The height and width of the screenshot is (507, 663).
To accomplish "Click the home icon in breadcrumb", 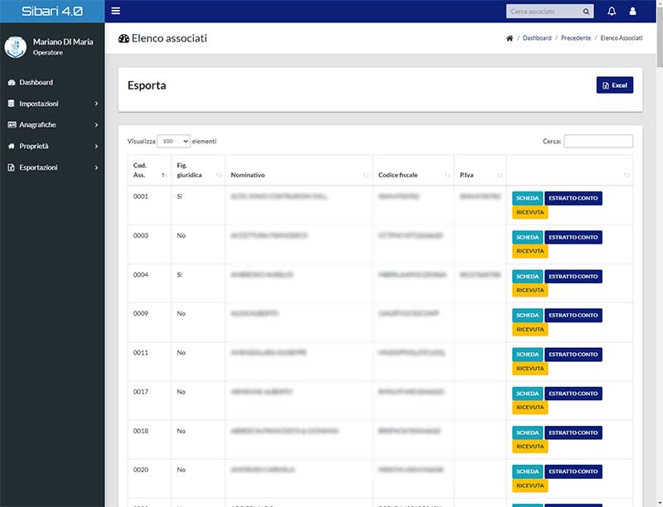I will click(510, 38).
